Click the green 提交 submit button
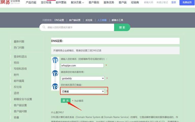The width and height of the screenshot is (195, 122). (x=66, y=100)
